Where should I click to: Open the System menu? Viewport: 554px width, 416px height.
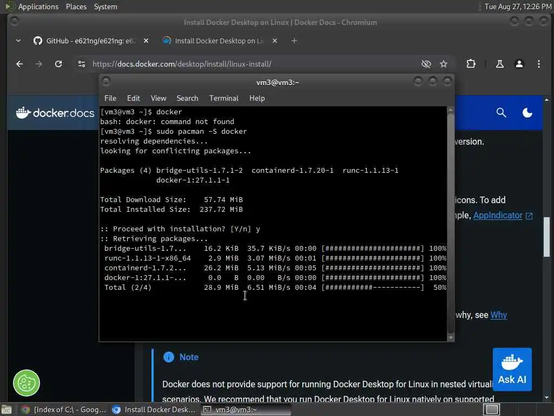tap(105, 6)
